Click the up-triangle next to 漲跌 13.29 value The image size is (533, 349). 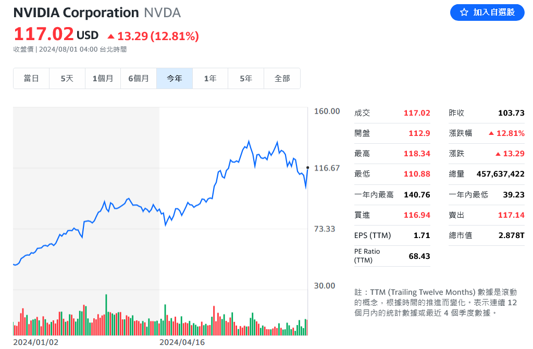tap(498, 154)
